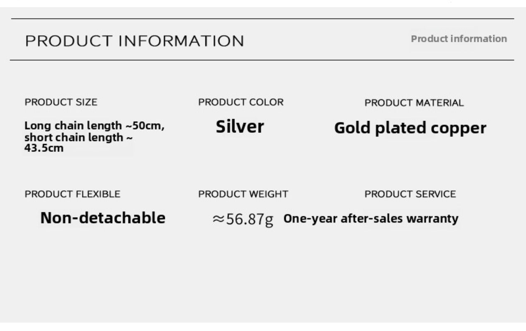Click the small gray "Product information" label
The height and width of the screenshot is (331, 526).
pos(458,39)
